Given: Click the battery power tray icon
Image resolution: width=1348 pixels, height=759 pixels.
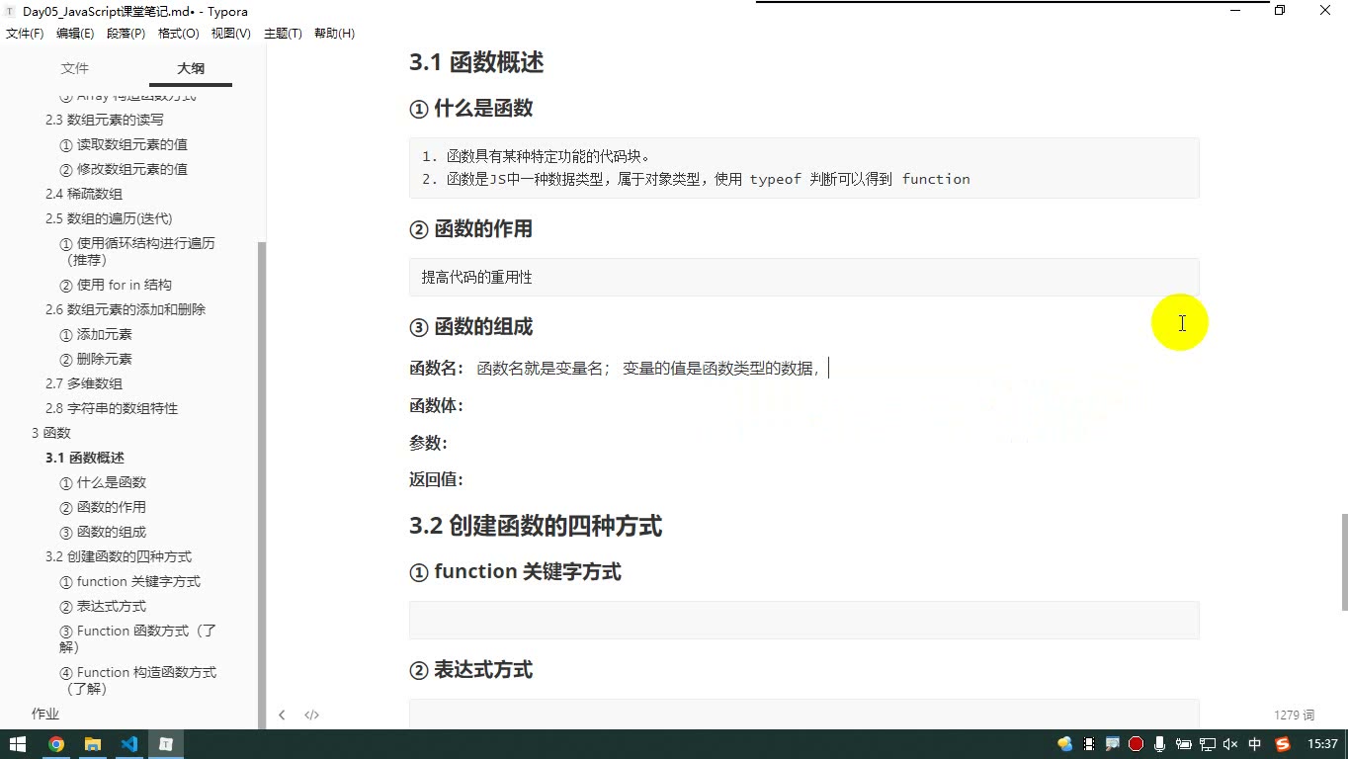Looking at the screenshot, I should pos(1183,744).
